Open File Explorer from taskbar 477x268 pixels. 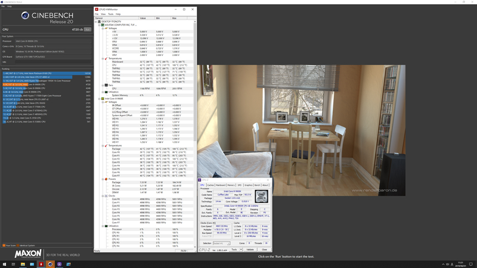(x=23, y=264)
